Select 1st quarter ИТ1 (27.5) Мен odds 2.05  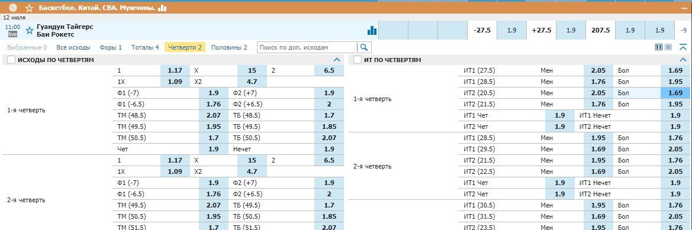tap(598, 70)
